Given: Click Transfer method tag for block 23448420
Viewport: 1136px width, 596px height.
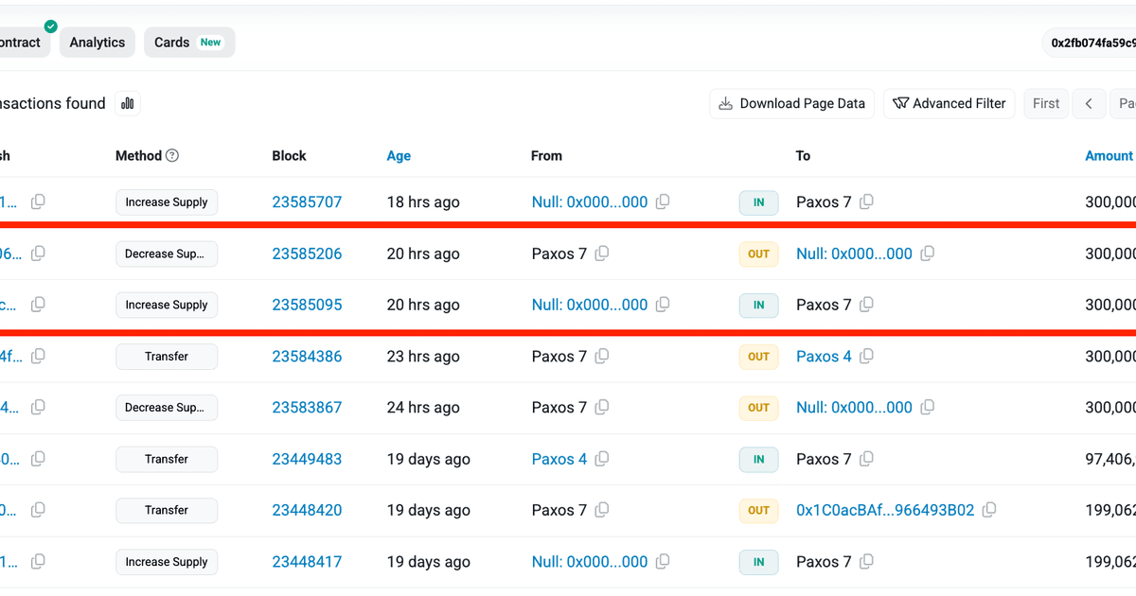Looking at the screenshot, I should tap(167, 510).
